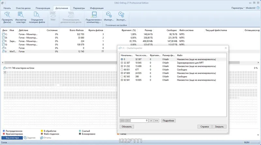
Task: Click Справка button in dialog
Action: [x=205, y=127]
